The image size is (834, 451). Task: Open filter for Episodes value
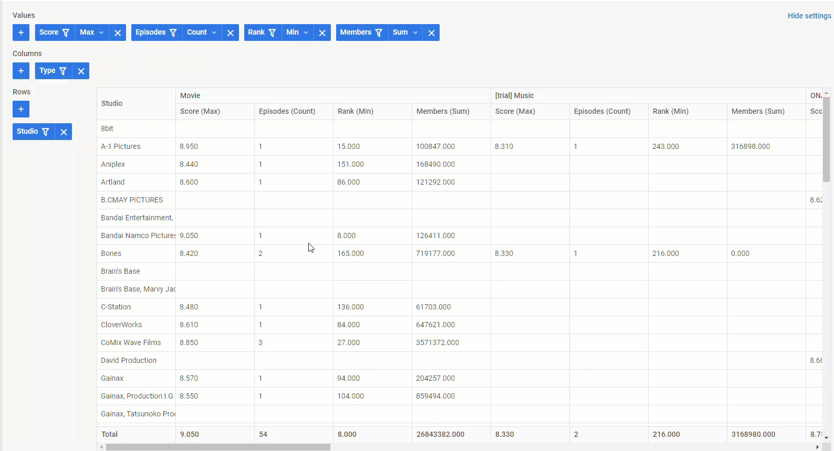pos(173,33)
